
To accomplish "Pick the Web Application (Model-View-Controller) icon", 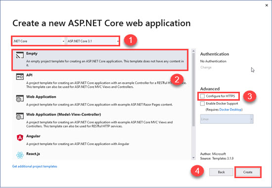I will pos(20,116).
